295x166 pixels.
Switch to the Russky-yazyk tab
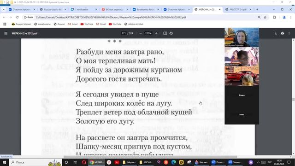pyautogui.click(x=53, y=9)
